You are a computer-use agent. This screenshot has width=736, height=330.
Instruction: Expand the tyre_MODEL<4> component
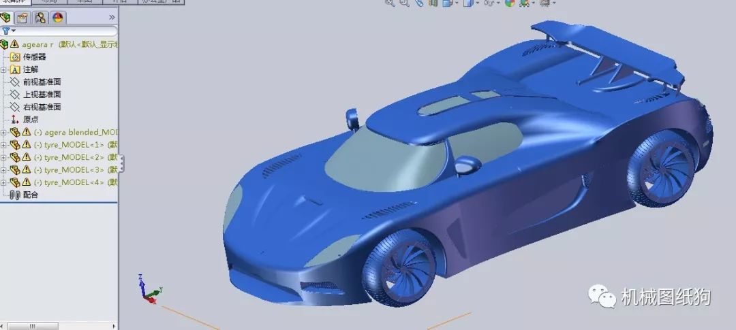point(3,182)
